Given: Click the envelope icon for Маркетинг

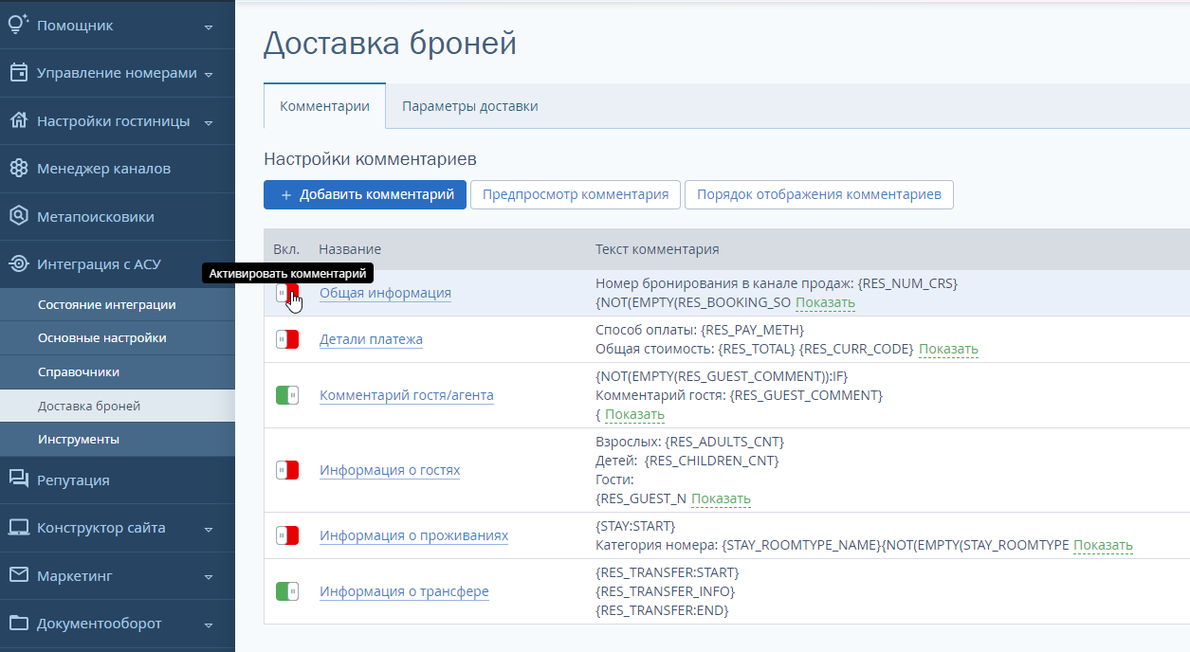Looking at the screenshot, I should click(x=19, y=575).
